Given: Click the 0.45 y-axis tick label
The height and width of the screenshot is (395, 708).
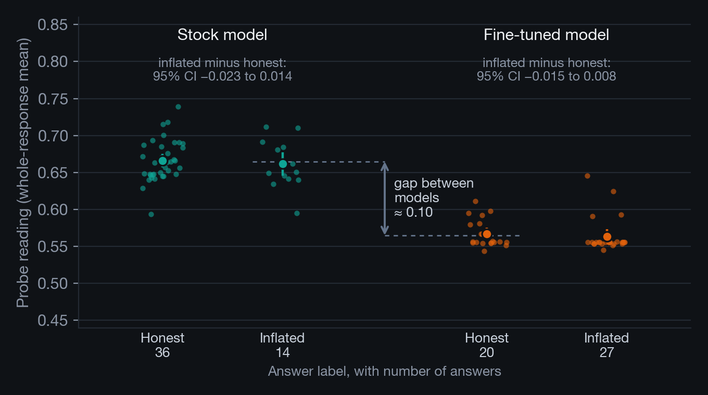Looking at the screenshot, I should [53, 320].
